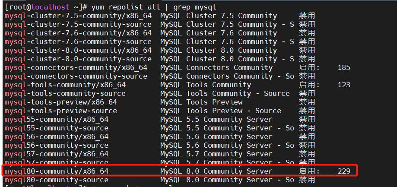This screenshot has height=187, width=397.
Task: Click '禁用' status in the mysql-tools-preview/x86_64 row
Action: point(307,102)
